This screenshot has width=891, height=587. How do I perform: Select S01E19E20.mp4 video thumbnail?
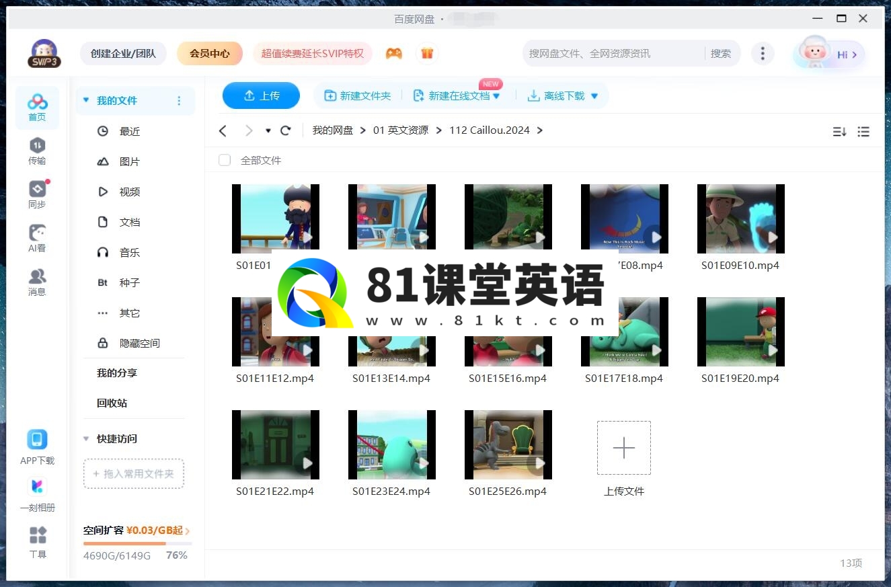(x=740, y=331)
